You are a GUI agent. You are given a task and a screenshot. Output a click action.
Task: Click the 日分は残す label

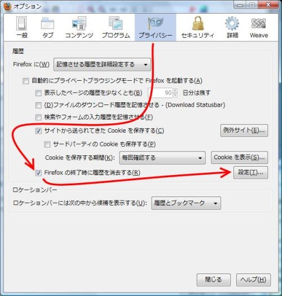pos(197,93)
